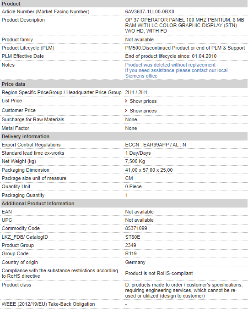Click the red arrow beside List Price
This screenshot has width=248, height=309.
(126, 101)
